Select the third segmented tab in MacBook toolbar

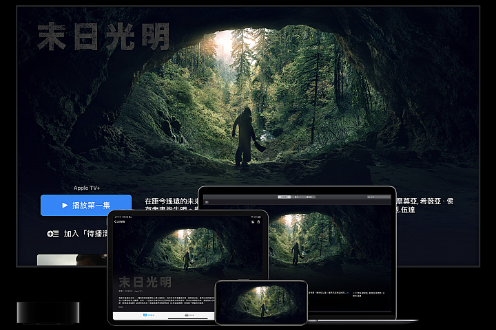tap(309, 197)
